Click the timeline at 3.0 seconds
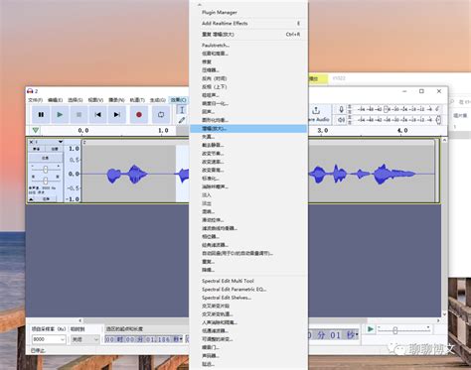The image size is (471, 370). (x=323, y=131)
